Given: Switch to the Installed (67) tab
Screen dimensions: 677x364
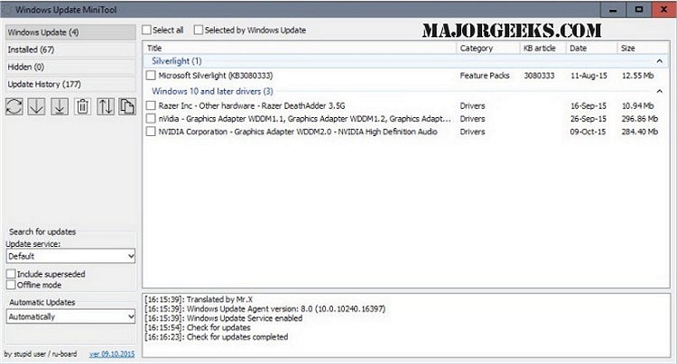Looking at the screenshot, I should point(70,50).
